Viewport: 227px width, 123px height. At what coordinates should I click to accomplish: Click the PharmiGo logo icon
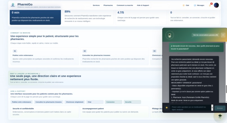point(13,5)
